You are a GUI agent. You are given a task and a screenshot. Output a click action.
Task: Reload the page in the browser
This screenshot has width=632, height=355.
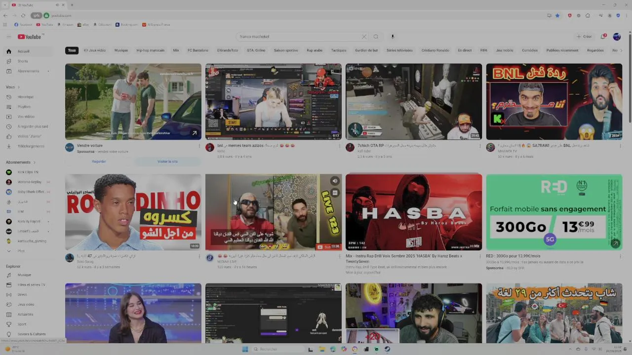point(23,15)
